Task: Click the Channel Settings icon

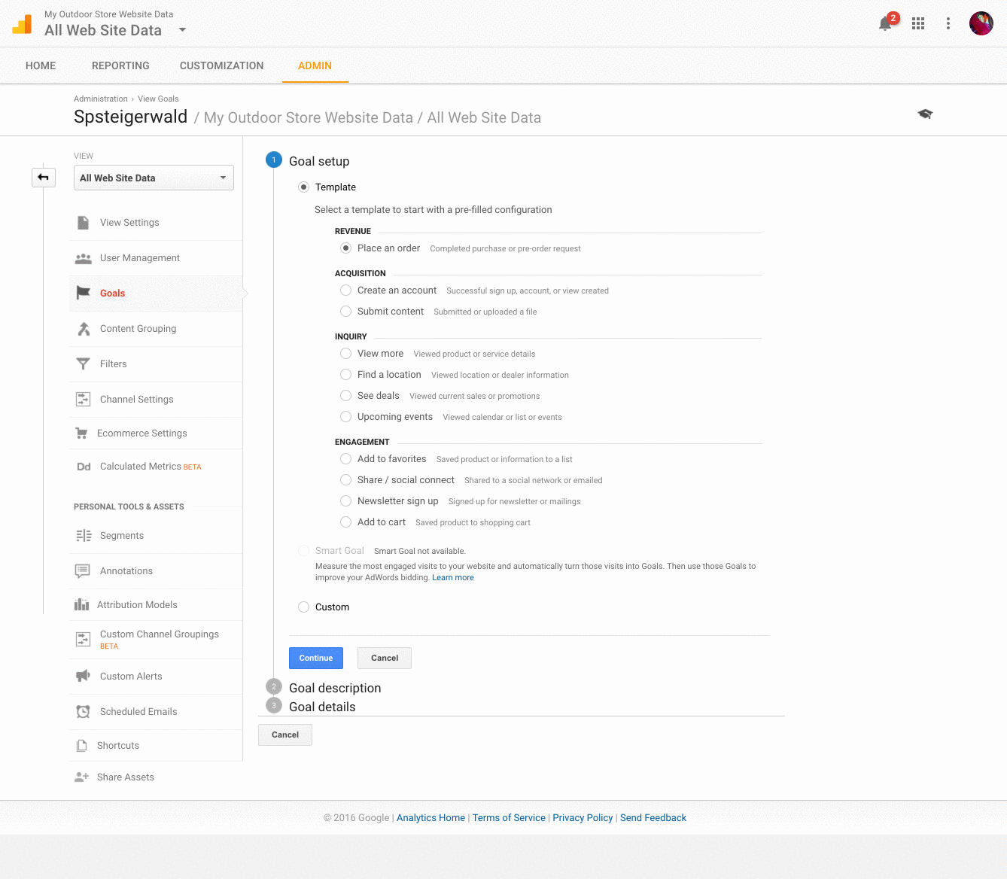Action: pos(84,400)
